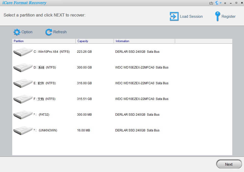244x172 pixels.
Task: Maximize the iCare Format Recovery window
Action: pos(236,3)
